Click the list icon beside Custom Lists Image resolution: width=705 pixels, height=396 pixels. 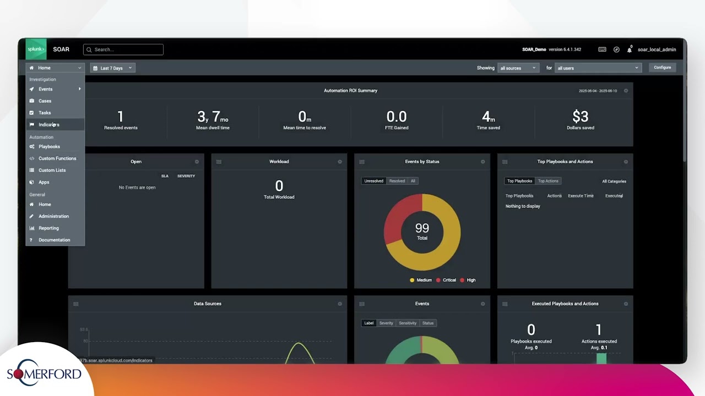(32, 170)
